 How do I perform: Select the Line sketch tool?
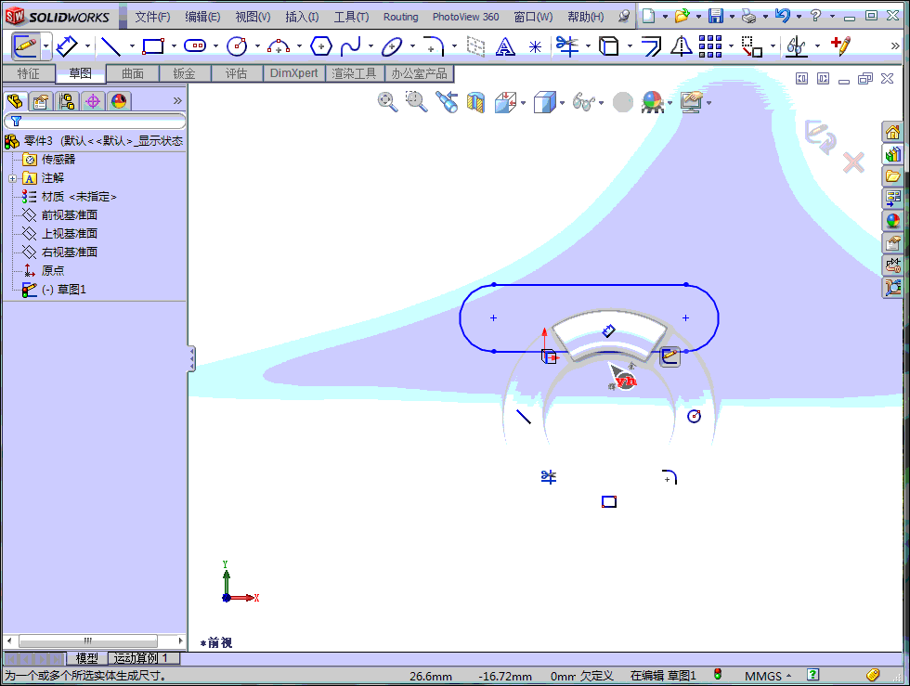[x=110, y=45]
